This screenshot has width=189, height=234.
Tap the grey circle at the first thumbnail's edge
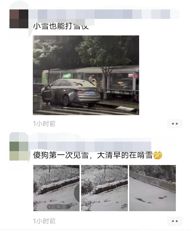(77, 193)
